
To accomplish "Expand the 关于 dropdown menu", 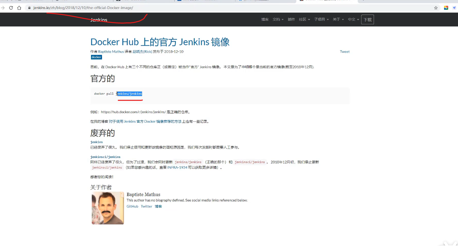I will click(x=338, y=19).
